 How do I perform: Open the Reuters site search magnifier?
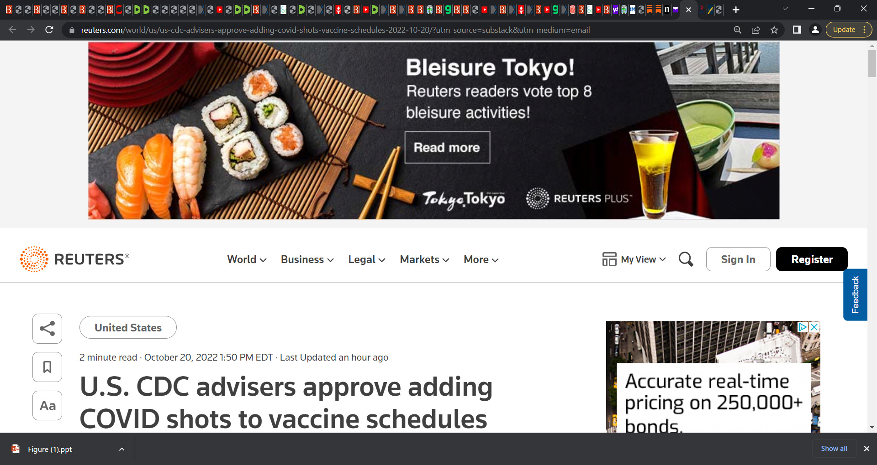pos(686,259)
